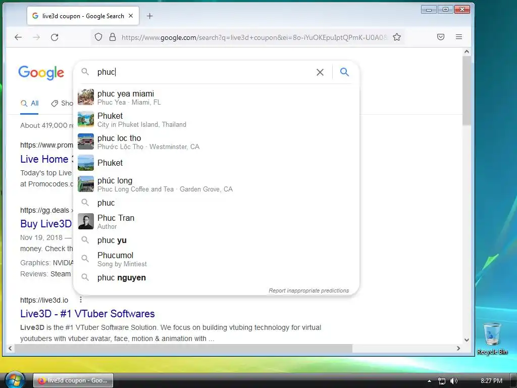Click the horizontal scrollbar thumb
The width and height of the screenshot is (517, 388).
[x=183, y=348]
